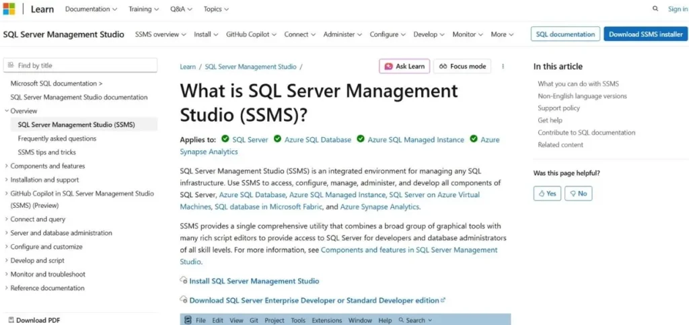Click Ask Learn button
689x325 pixels.
[404, 67]
